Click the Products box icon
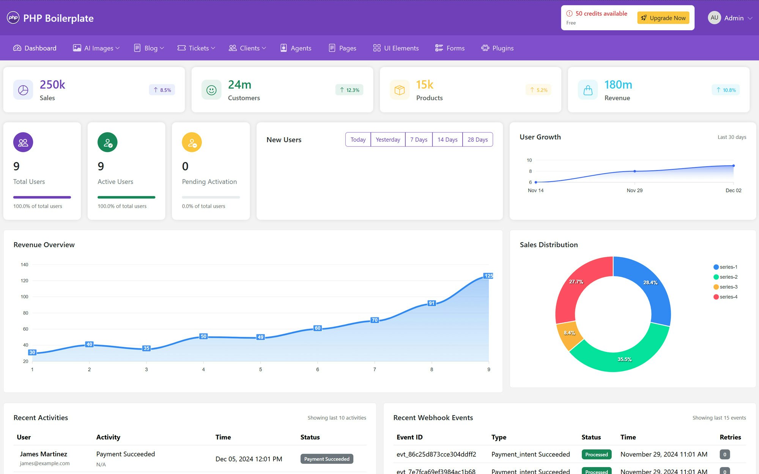This screenshot has width=759, height=474. (x=400, y=90)
